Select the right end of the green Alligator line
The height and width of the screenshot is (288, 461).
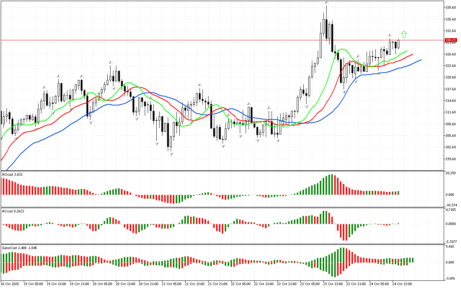click(x=407, y=51)
